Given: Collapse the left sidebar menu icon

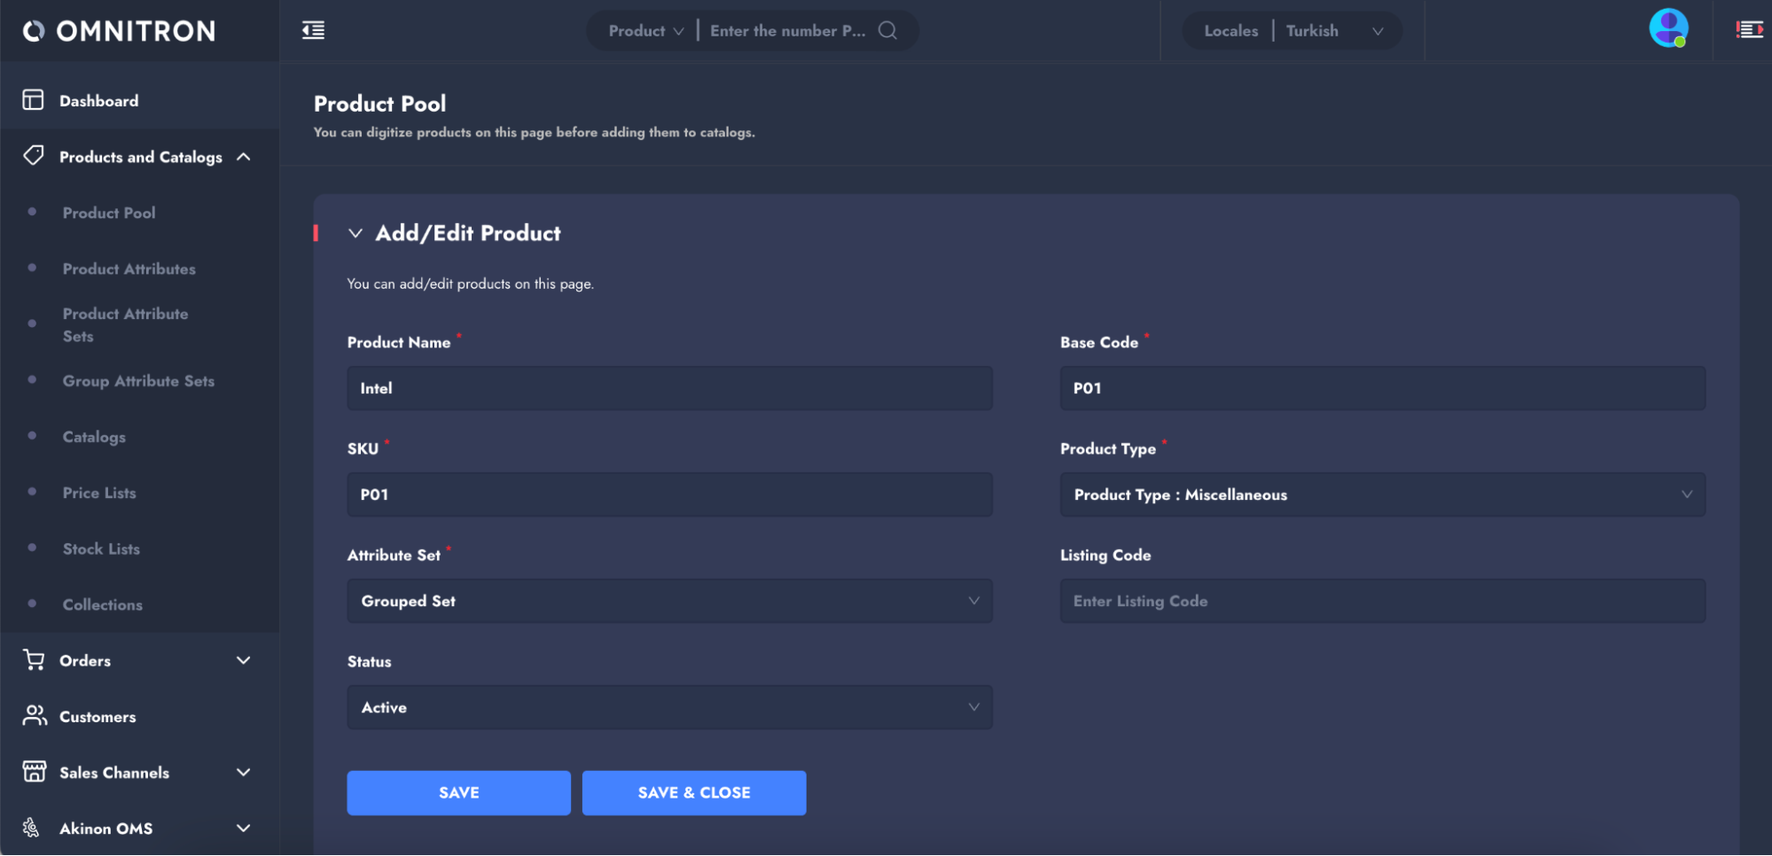Looking at the screenshot, I should pyautogui.click(x=313, y=31).
